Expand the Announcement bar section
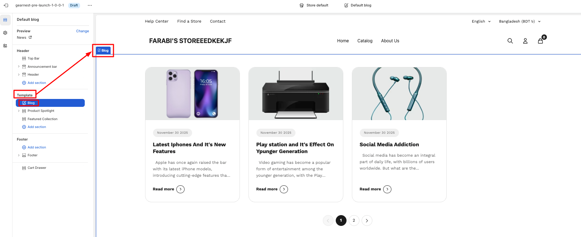581x237 pixels. click(19, 66)
